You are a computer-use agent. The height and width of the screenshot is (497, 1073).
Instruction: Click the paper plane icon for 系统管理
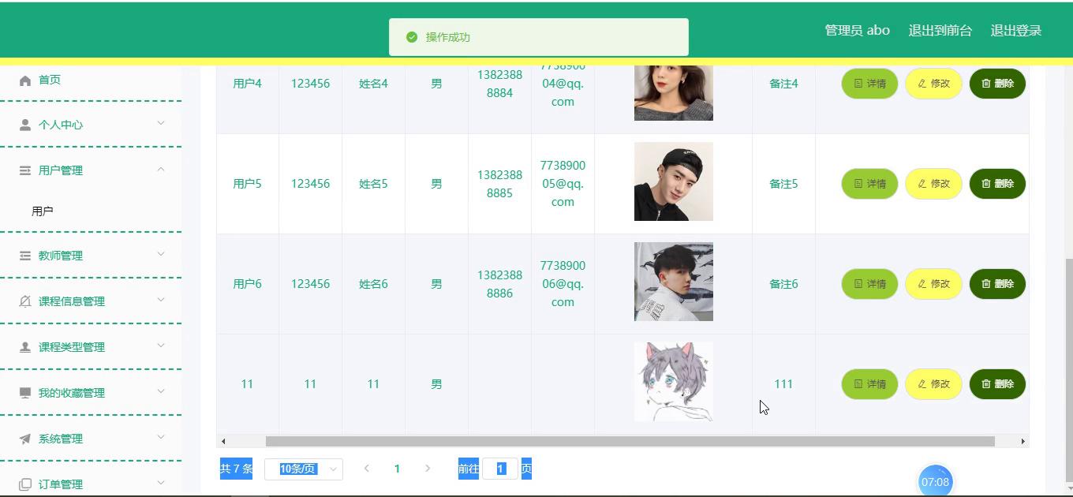[25, 439]
